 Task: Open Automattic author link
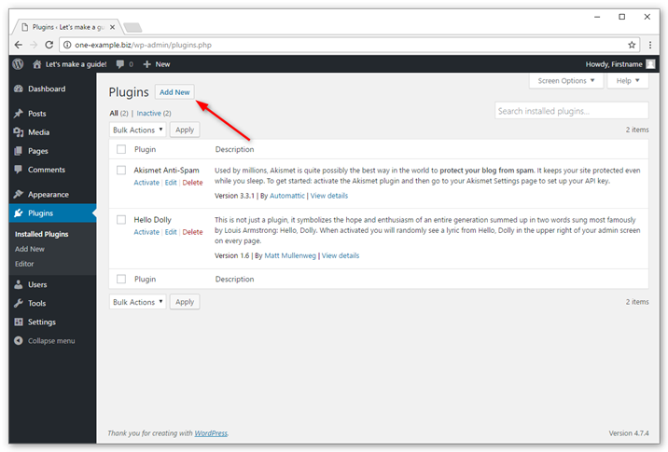coord(287,196)
